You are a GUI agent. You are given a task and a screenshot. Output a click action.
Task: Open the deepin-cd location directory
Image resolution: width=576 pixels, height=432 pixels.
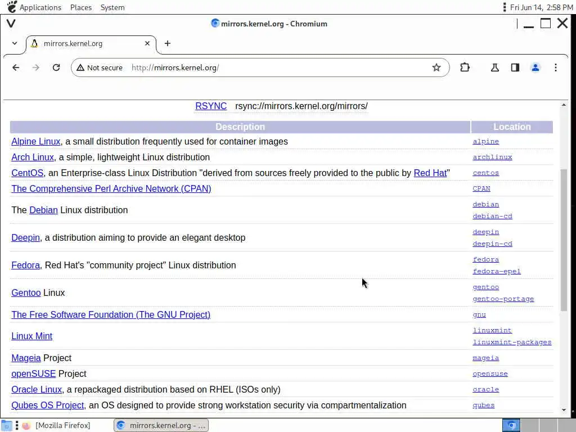492,244
